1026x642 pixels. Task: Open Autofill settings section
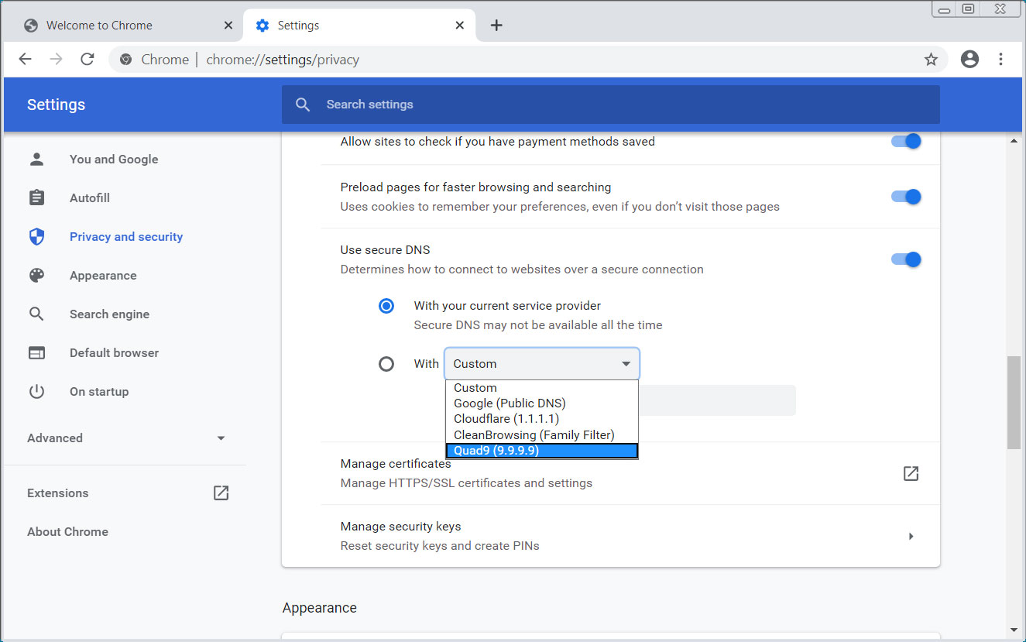click(x=90, y=197)
